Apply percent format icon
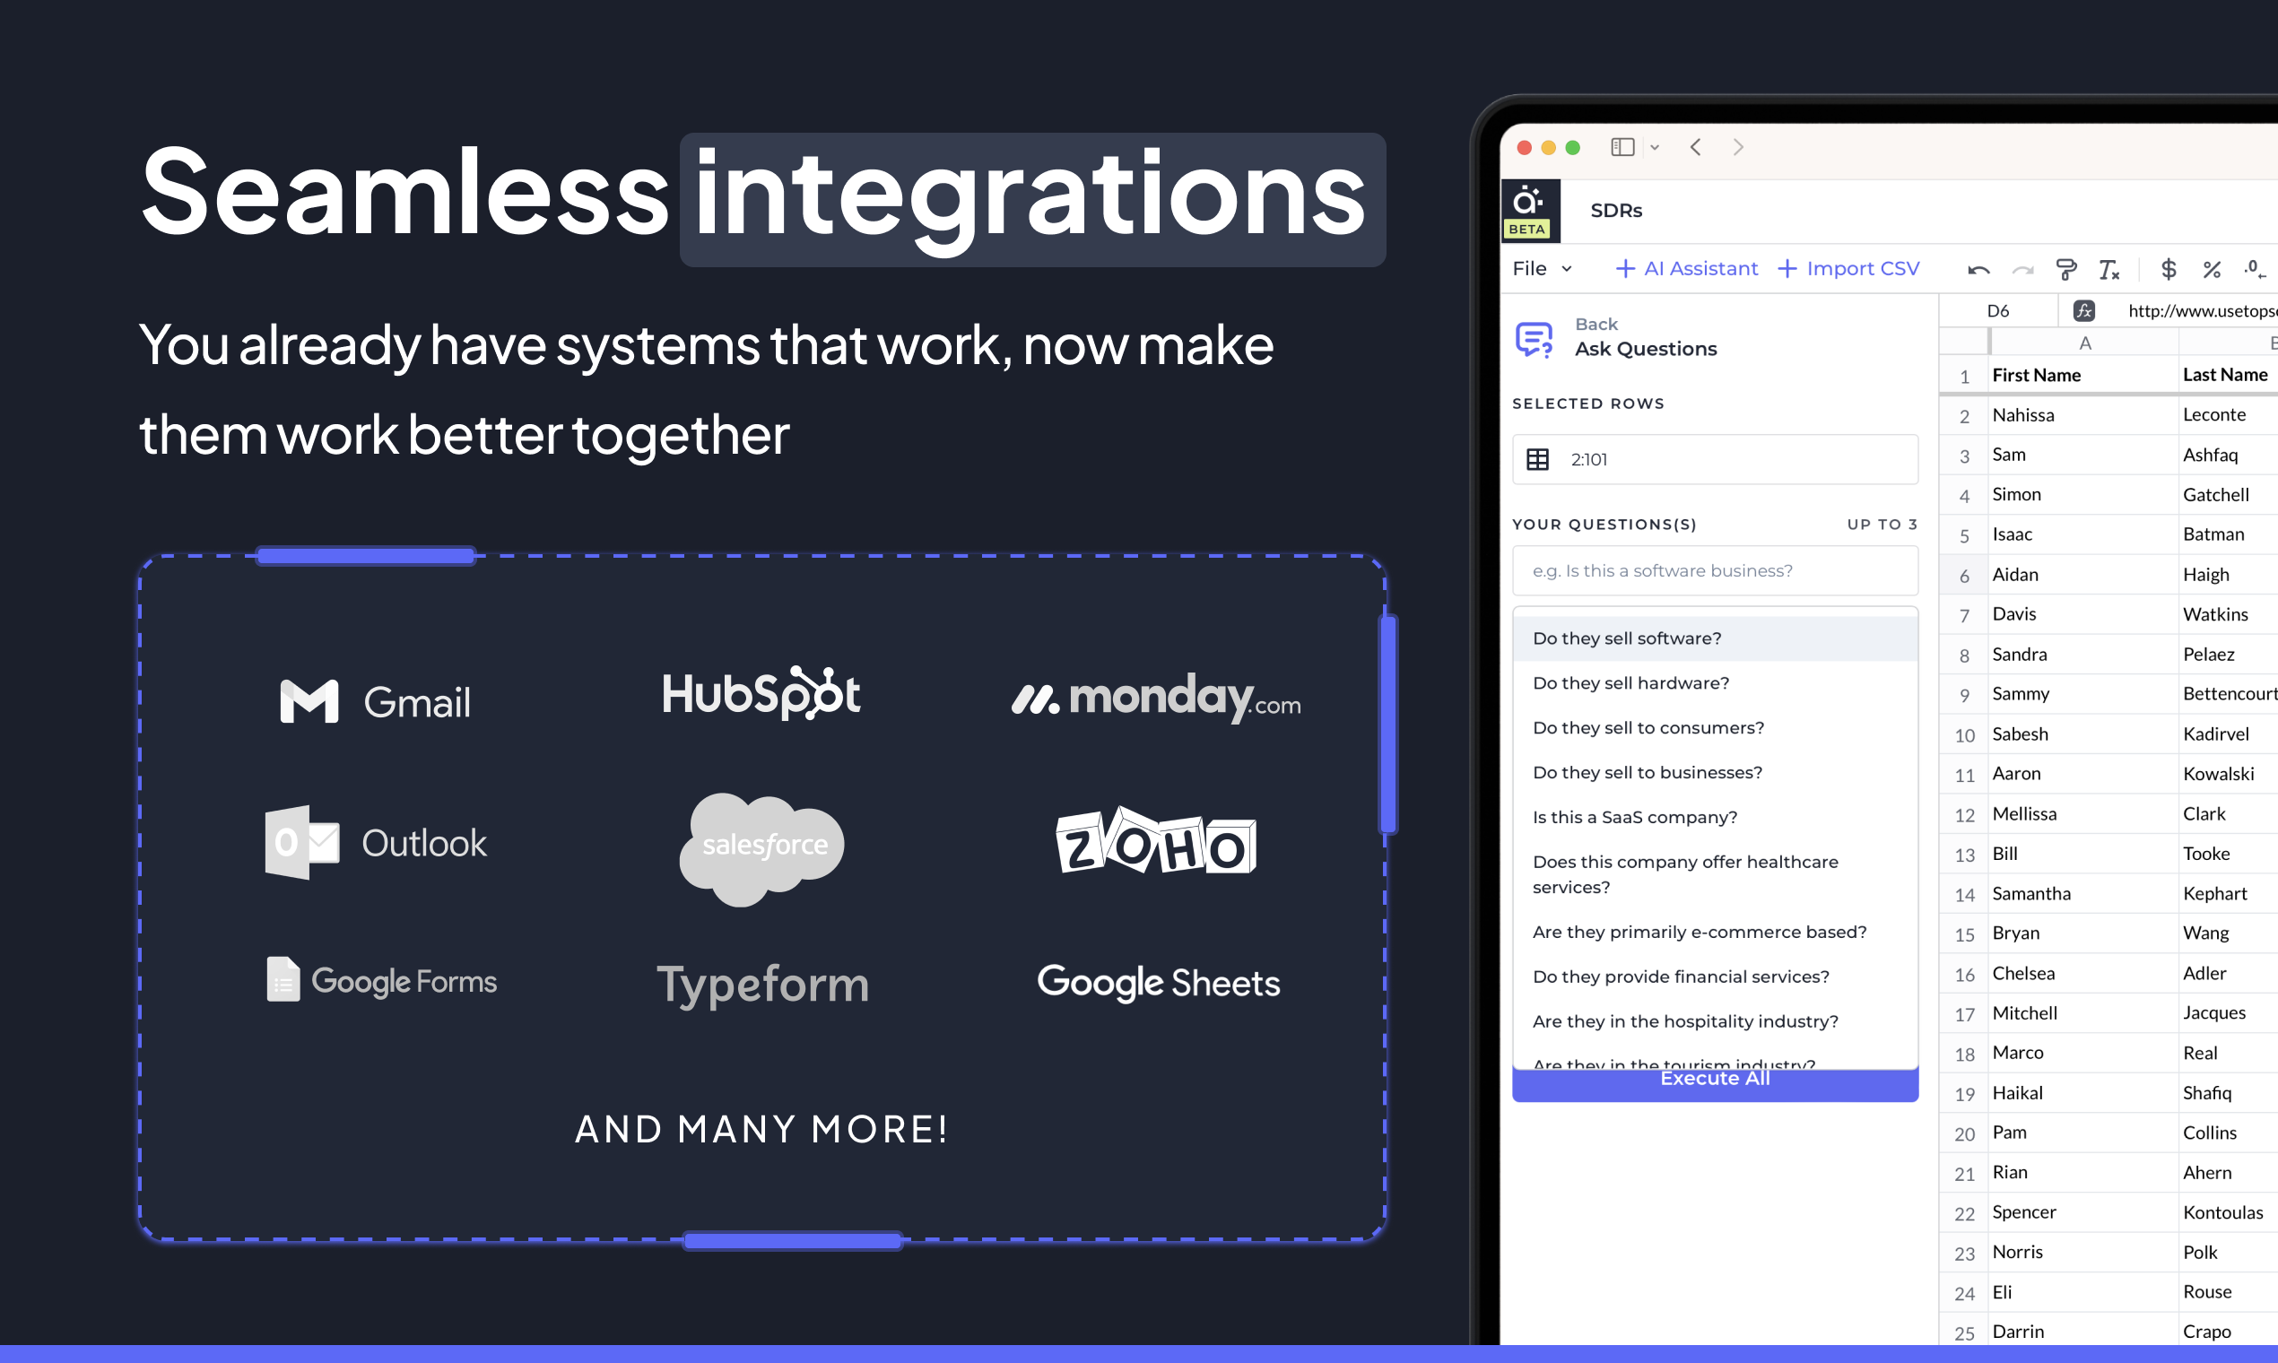This screenshot has height=1363, width=2278. [2212, 269]
